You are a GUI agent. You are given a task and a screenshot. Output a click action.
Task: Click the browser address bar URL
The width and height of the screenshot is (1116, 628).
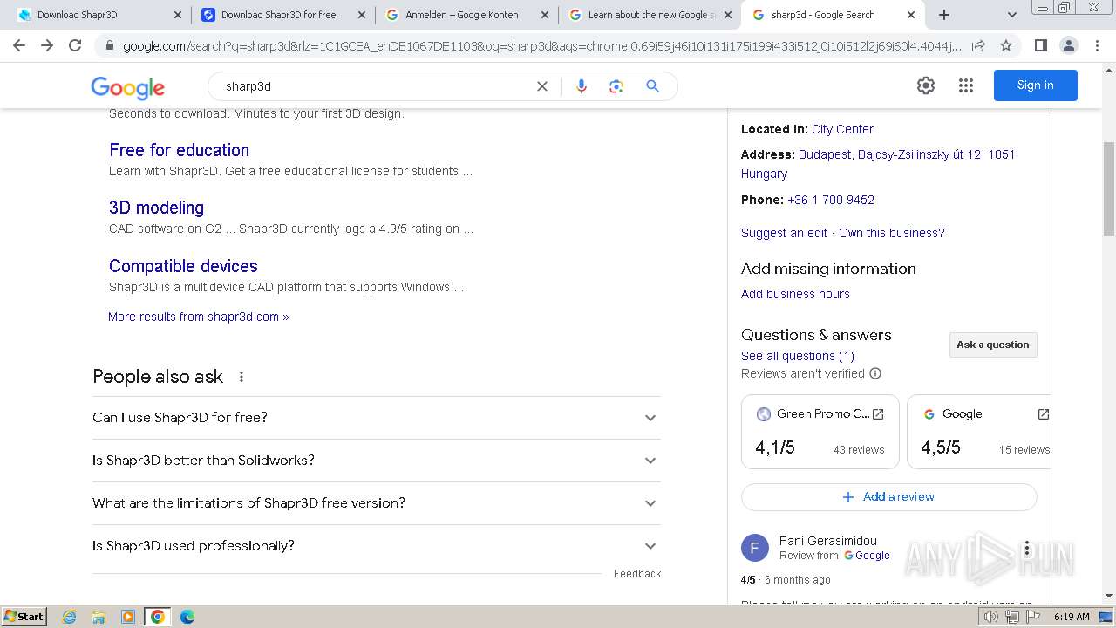click(541, 45)
